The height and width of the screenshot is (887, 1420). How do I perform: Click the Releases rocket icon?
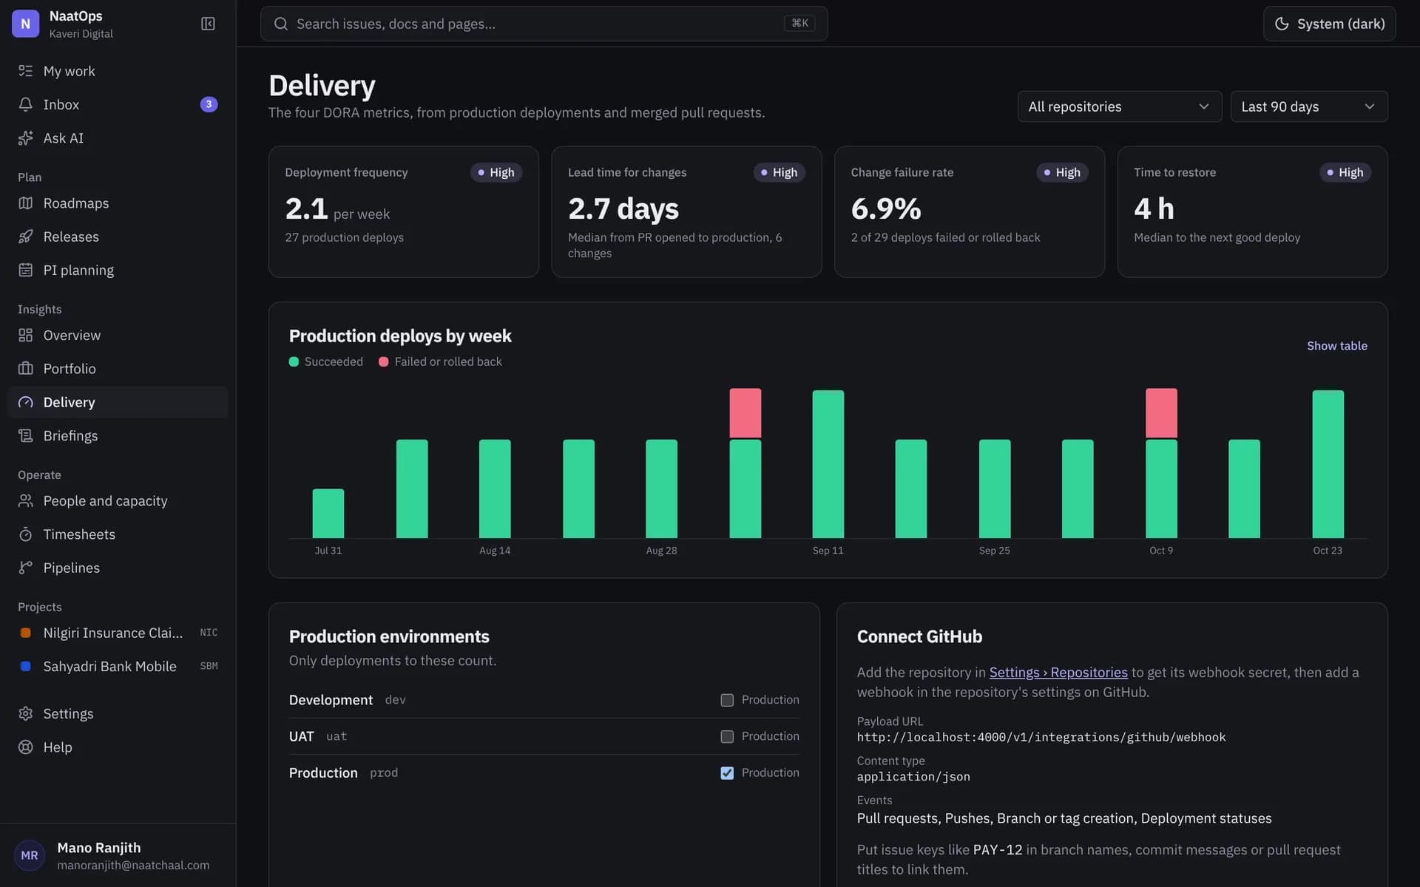pyautogui.click(x=26, y=237)
